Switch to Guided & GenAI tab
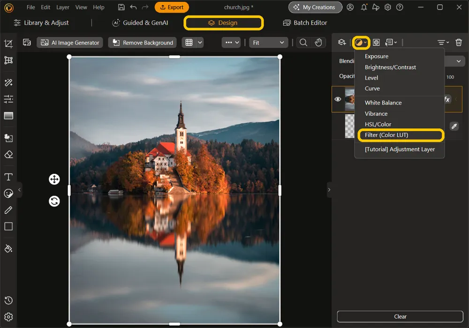 click(140, 22)
